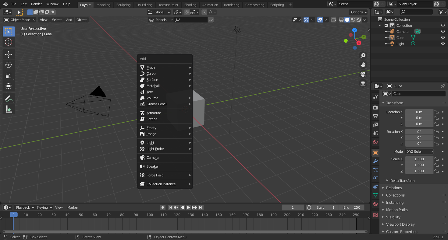Open the Light submenu in Add menu
Screen dimensions: 448x240
165,143
